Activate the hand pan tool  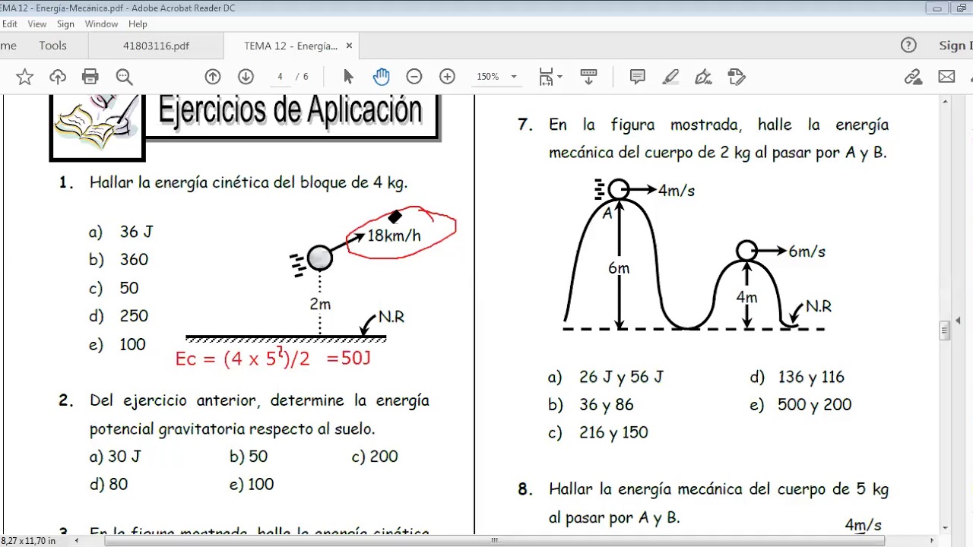(381, 77)
